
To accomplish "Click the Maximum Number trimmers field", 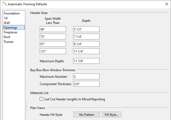I will tap(86, 76).
